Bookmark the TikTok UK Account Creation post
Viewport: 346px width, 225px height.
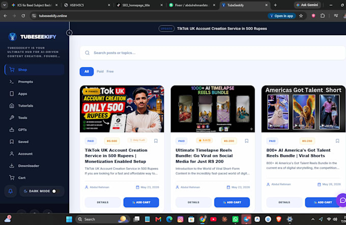pos(156,141)
